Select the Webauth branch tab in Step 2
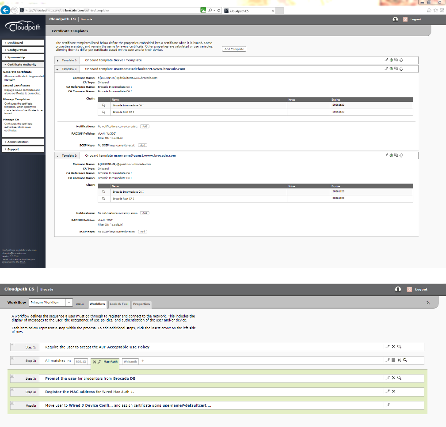Screen dimensions: 446x427 tap(130, 362)
